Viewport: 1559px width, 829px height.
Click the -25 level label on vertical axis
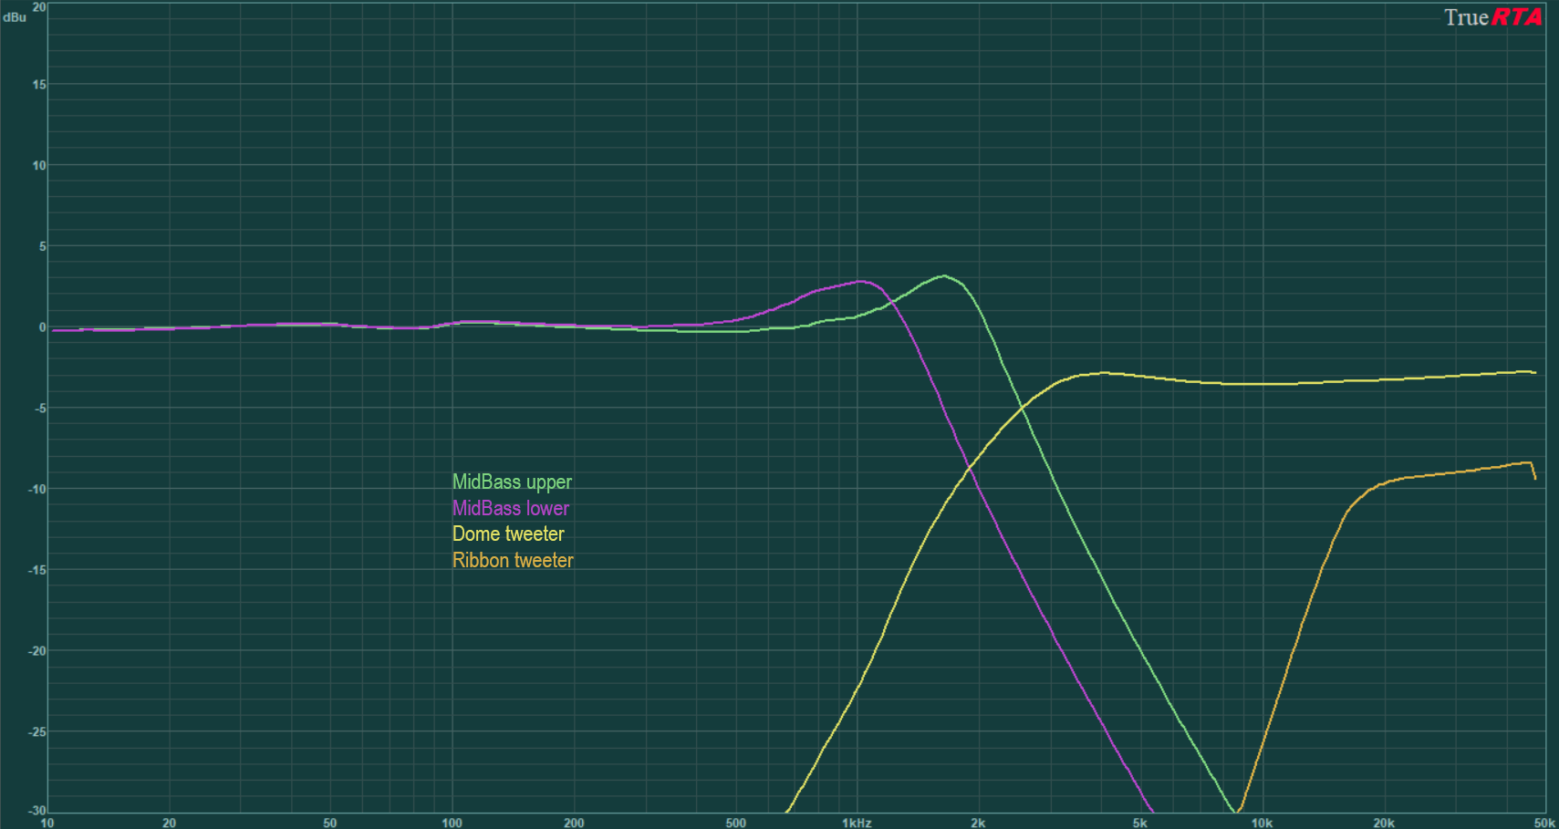point(39,731)
